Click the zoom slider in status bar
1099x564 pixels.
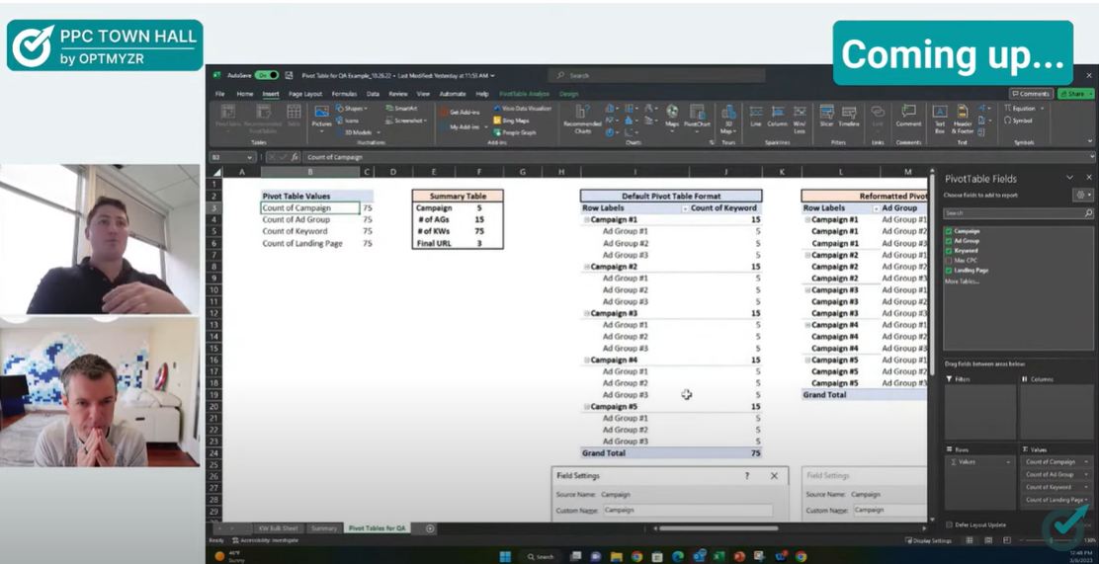(1050, 541)
